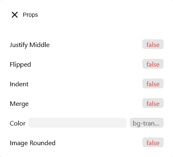Select the Justify Middle label

pyautogui.click(x=30, y=45)
